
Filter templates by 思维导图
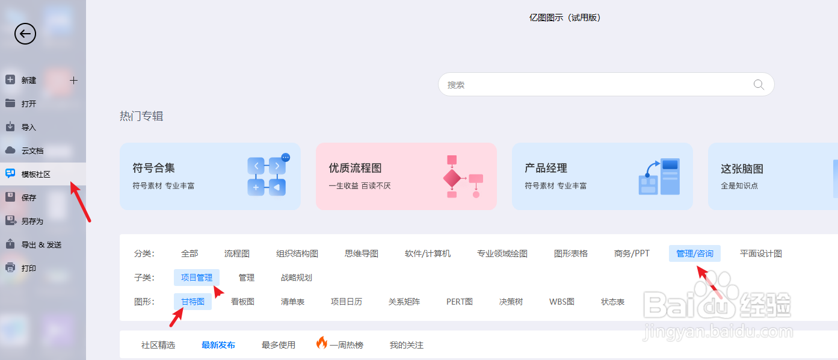click(362, 253)
